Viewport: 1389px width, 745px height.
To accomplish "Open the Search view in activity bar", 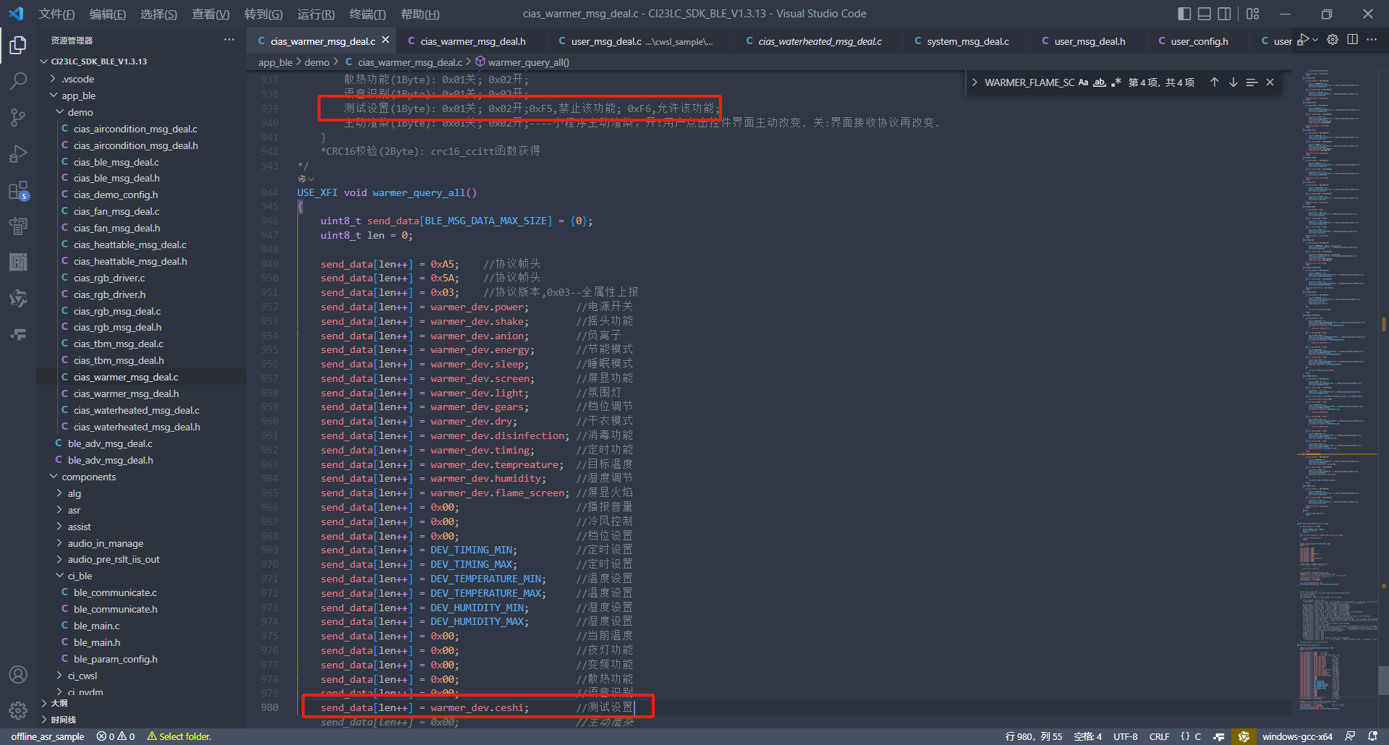I will click(x=18, y=81).
